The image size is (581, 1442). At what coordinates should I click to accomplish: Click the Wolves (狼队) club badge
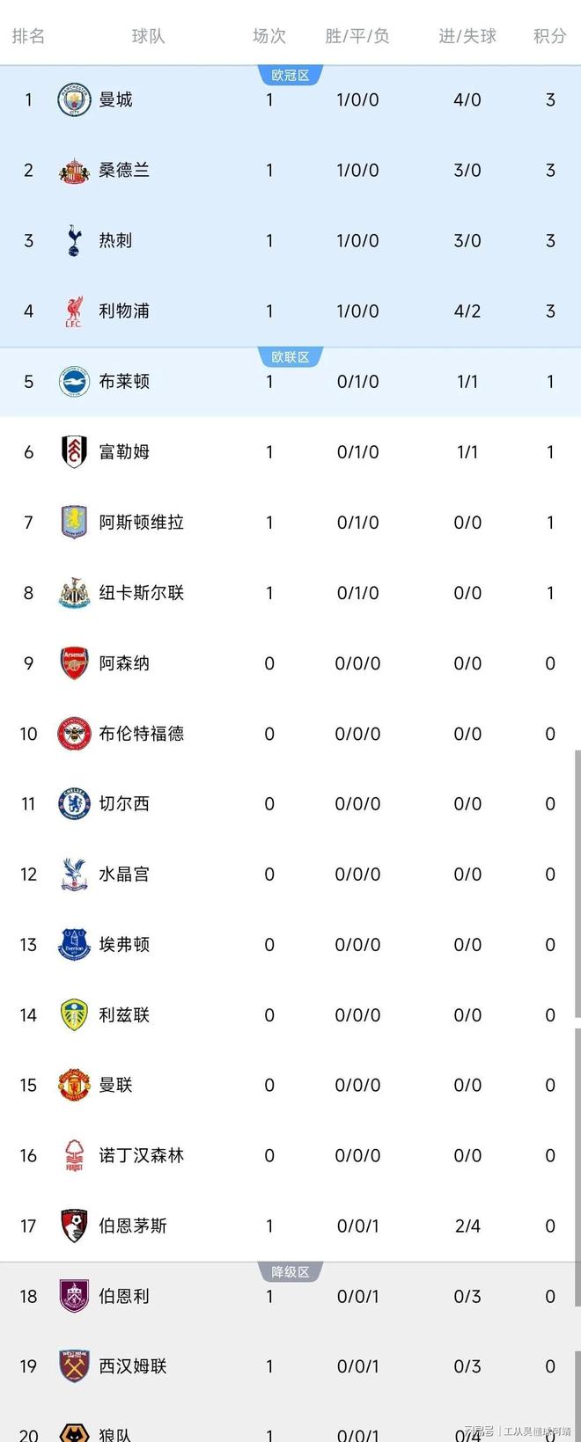73,1434
